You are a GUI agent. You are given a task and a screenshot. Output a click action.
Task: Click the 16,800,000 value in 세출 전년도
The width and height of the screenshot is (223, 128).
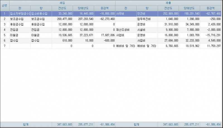pos(171,35)
